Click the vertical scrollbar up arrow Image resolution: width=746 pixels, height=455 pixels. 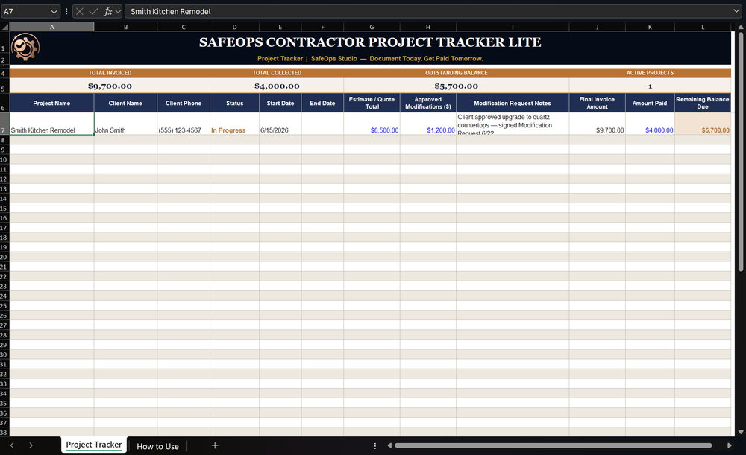tap(740, 28)
